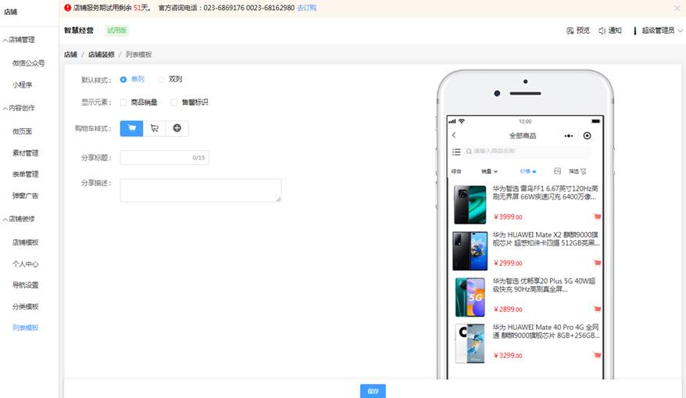Click the preview icon in top bar
Image resolution: width=686 pixels, height=398 pixels.
tap(570, 30)
